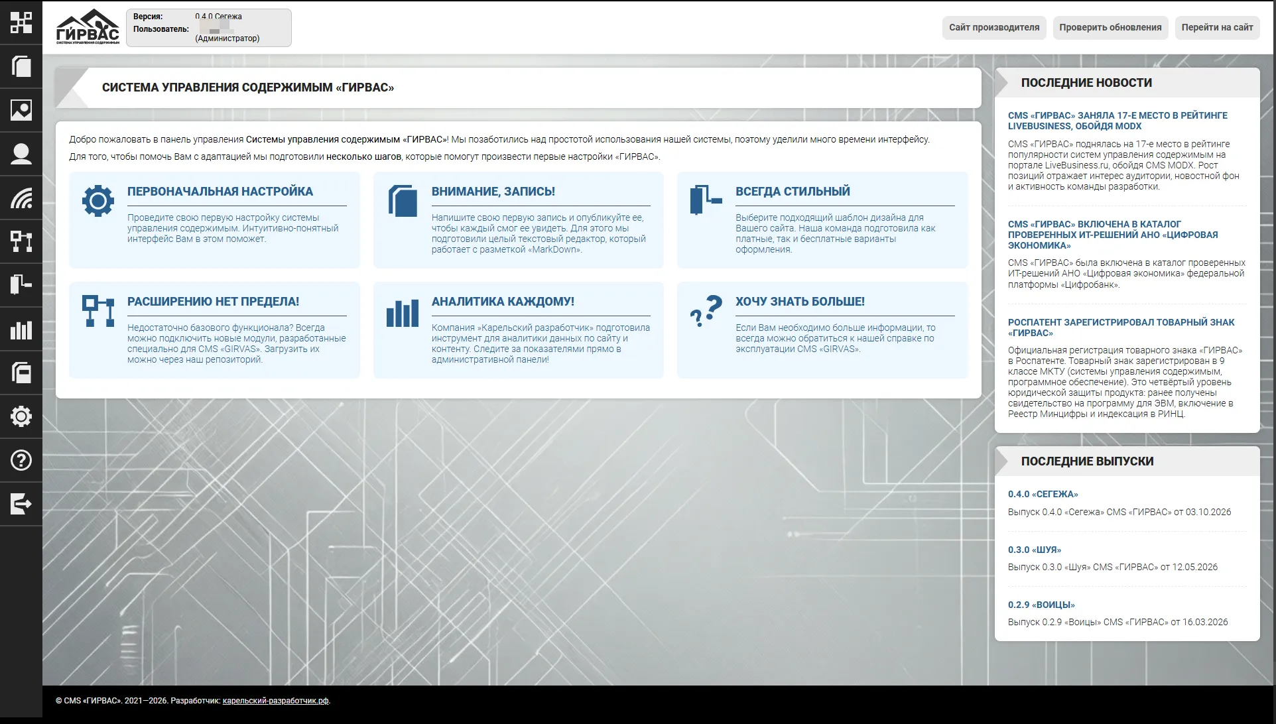The width and height of the screenshot is (1276, 724).
Task: Click the logout arrow icon in sidebar
Action: click(21, 504)
